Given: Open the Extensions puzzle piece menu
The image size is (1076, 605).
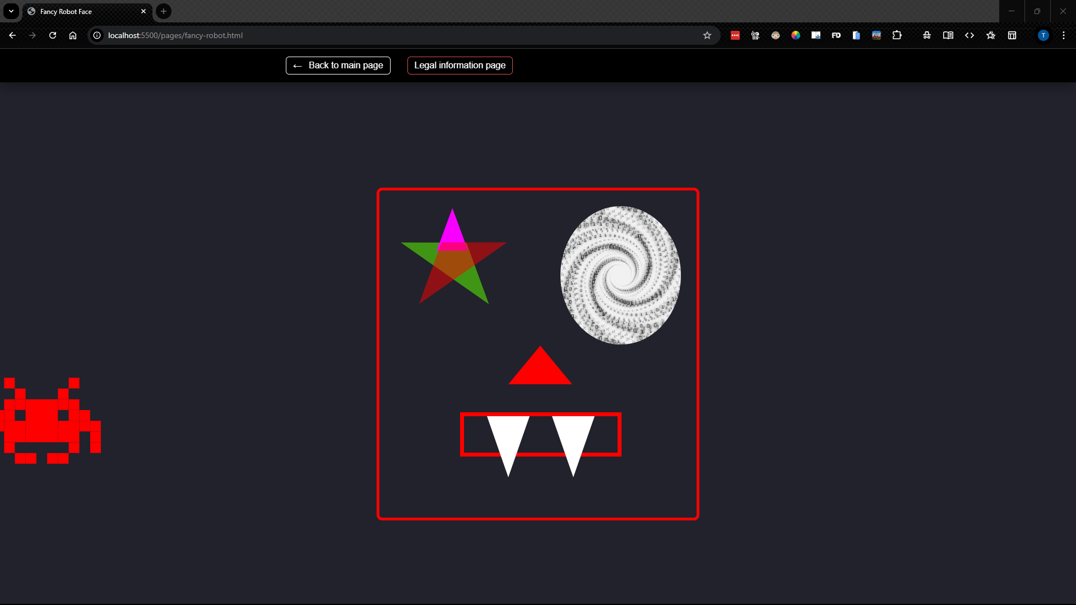Looking at the screenshot, I should coord(897,35).
